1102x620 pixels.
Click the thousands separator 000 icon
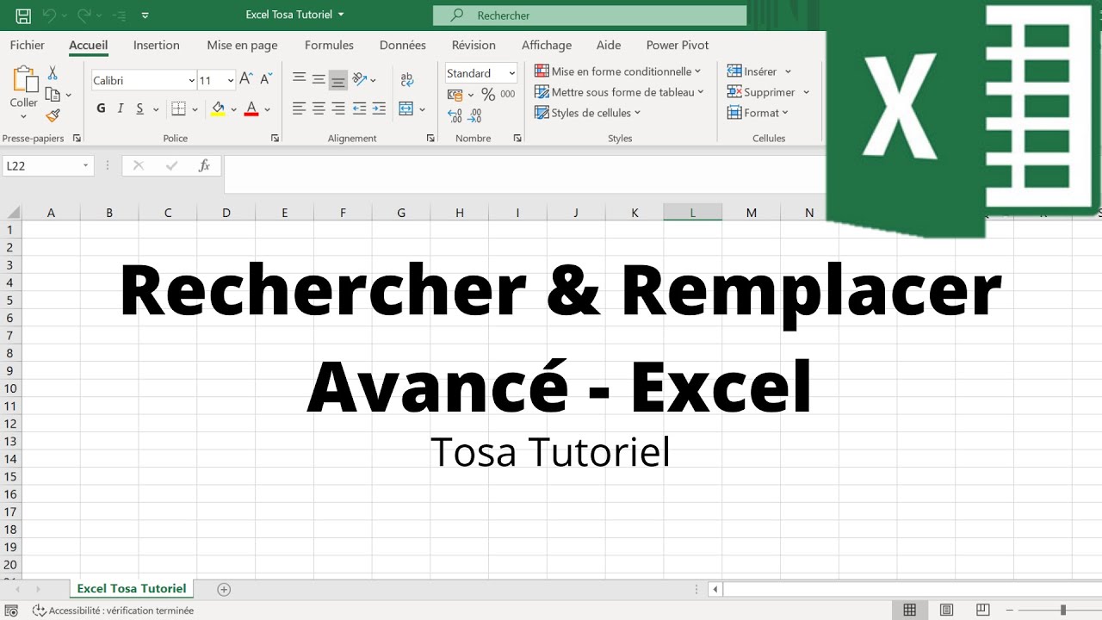coord(508,95)
